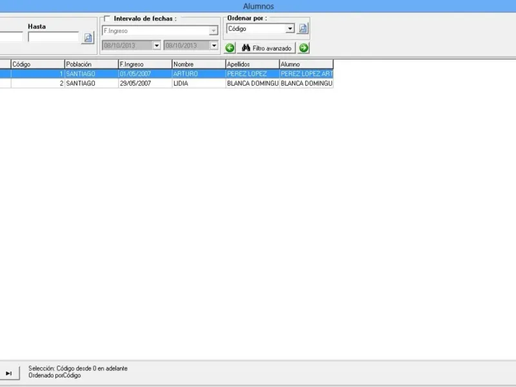Expand the Ordenar por Código dropdown

click(290, 28)
